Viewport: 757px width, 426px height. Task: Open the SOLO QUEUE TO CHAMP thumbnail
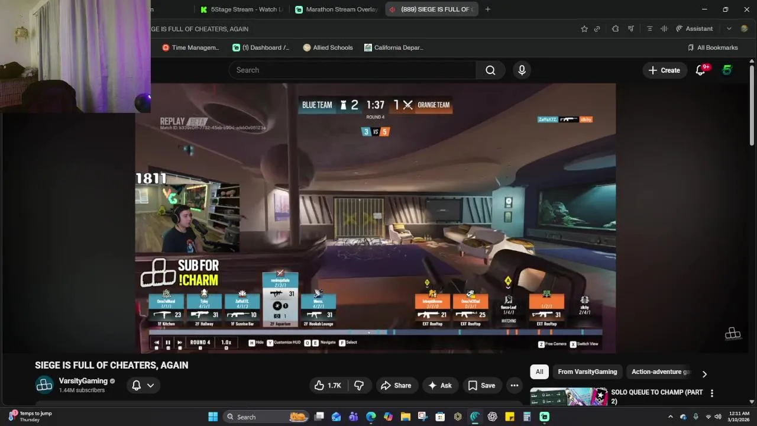tap(569, 396)
